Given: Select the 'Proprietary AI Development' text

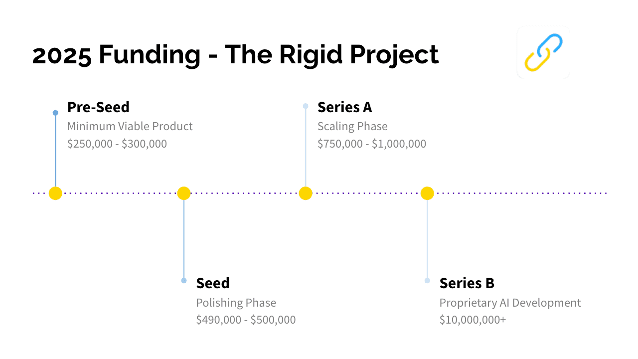Looking at the screenshot, I should click(x=510, y=303).
